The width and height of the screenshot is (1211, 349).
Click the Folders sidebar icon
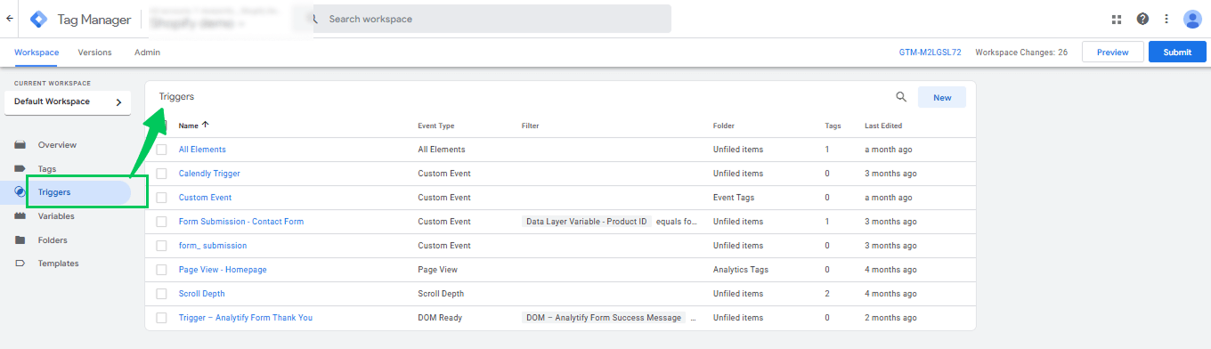coord(20,240)
